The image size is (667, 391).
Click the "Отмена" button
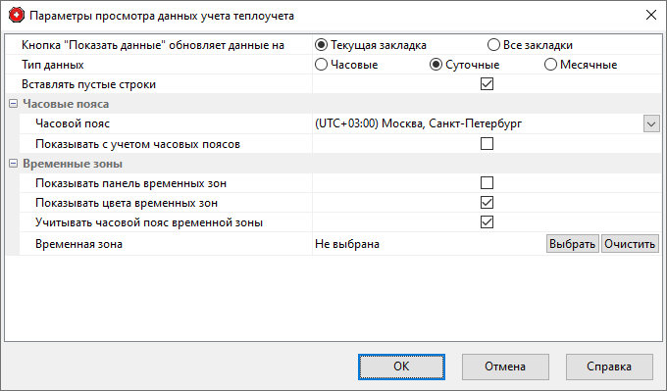(505, 367)
